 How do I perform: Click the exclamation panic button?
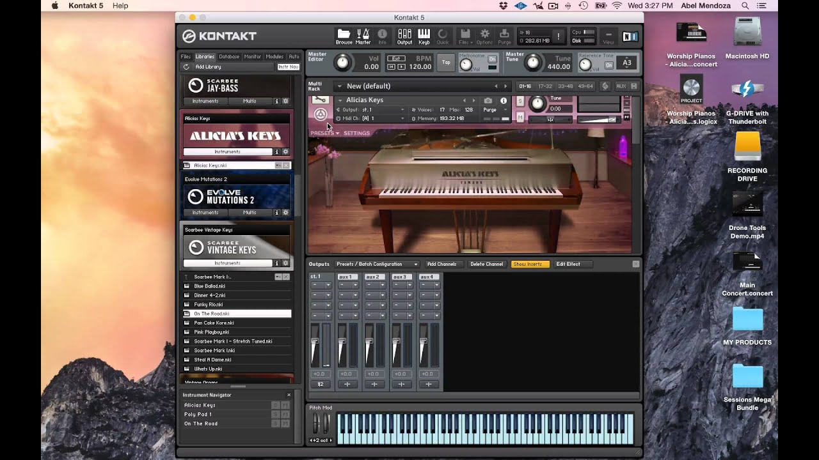tap(558, 36)
